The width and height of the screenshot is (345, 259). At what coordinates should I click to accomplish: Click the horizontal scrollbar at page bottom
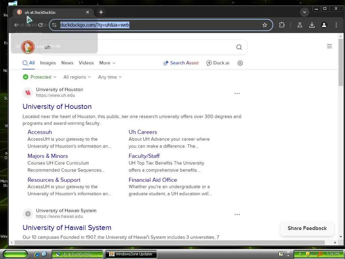pos(169,242)
